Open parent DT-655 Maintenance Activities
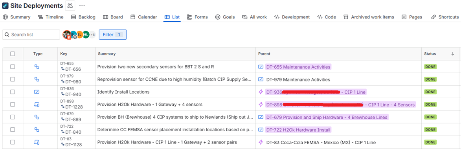 pos(298,67)
